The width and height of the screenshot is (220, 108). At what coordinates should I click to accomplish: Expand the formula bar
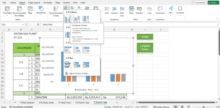(x=218, y=24)
